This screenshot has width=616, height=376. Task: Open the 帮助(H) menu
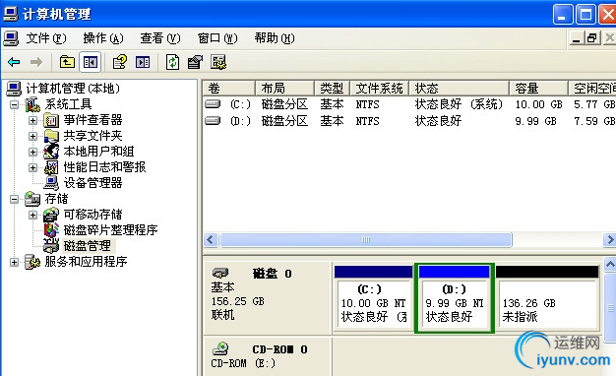click(x=275, y=38)
